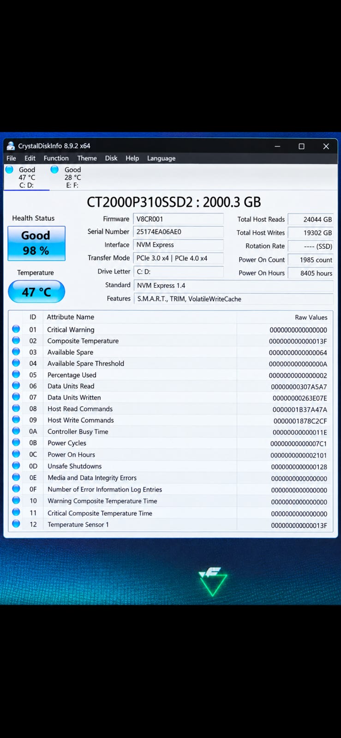
Task: Click status icon of Unsafe Shutdowns row
Action: click(x=16, y=465)
